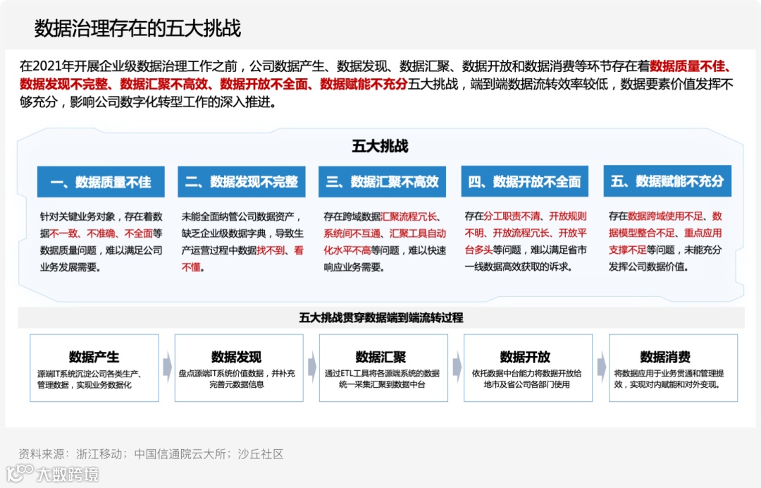
Task: Click the paragraph starting 未能全面纳管公司数据资产
Action: [x=242, y=242]
